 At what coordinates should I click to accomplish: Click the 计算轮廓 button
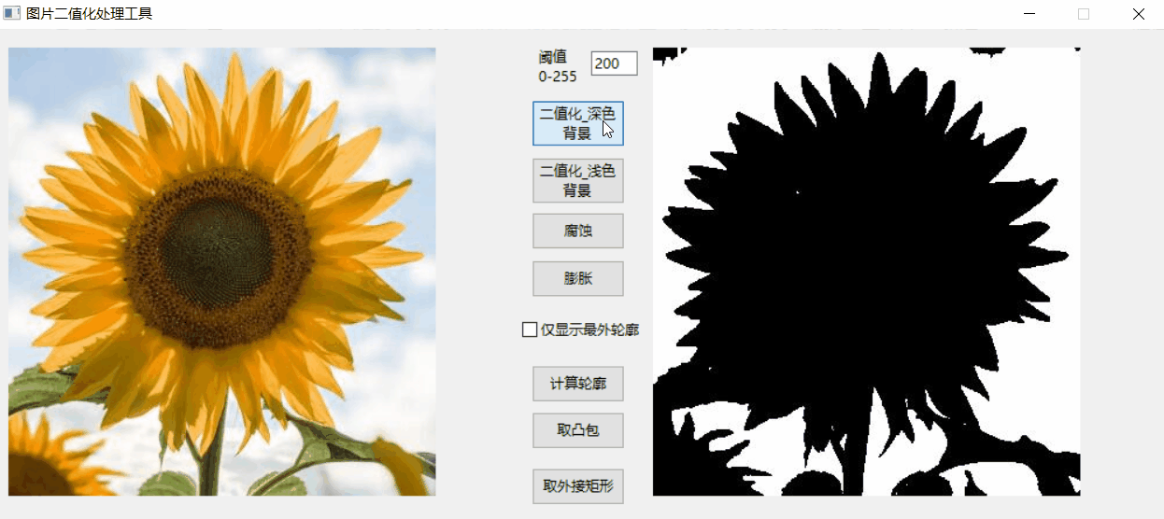pyautogui.click(x=578, y=383)
